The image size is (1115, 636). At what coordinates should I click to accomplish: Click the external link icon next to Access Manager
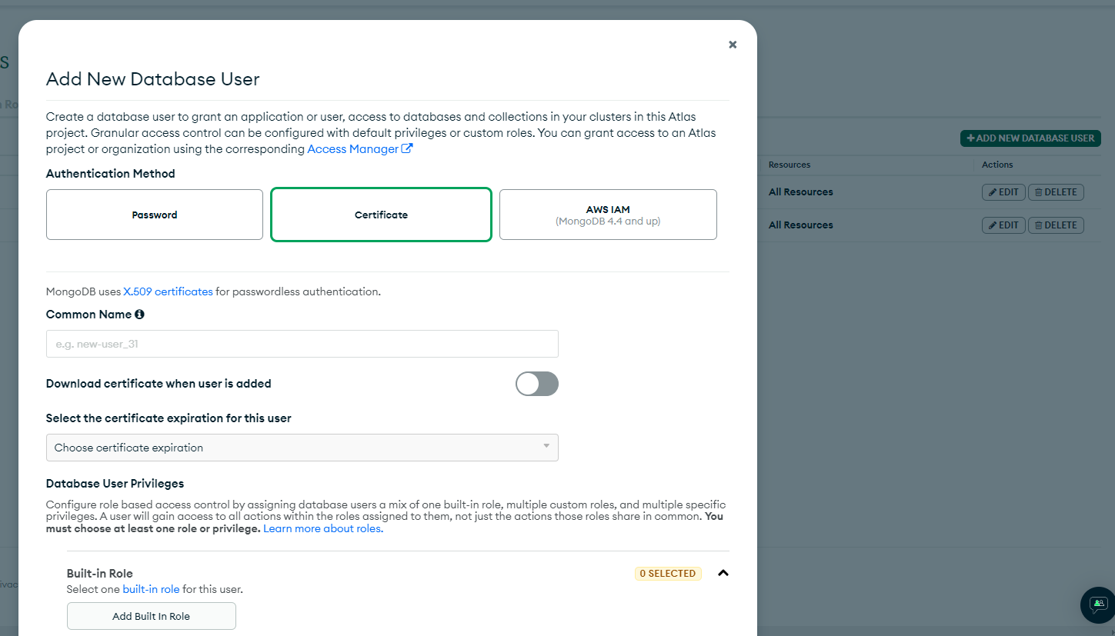coord(406,148)
